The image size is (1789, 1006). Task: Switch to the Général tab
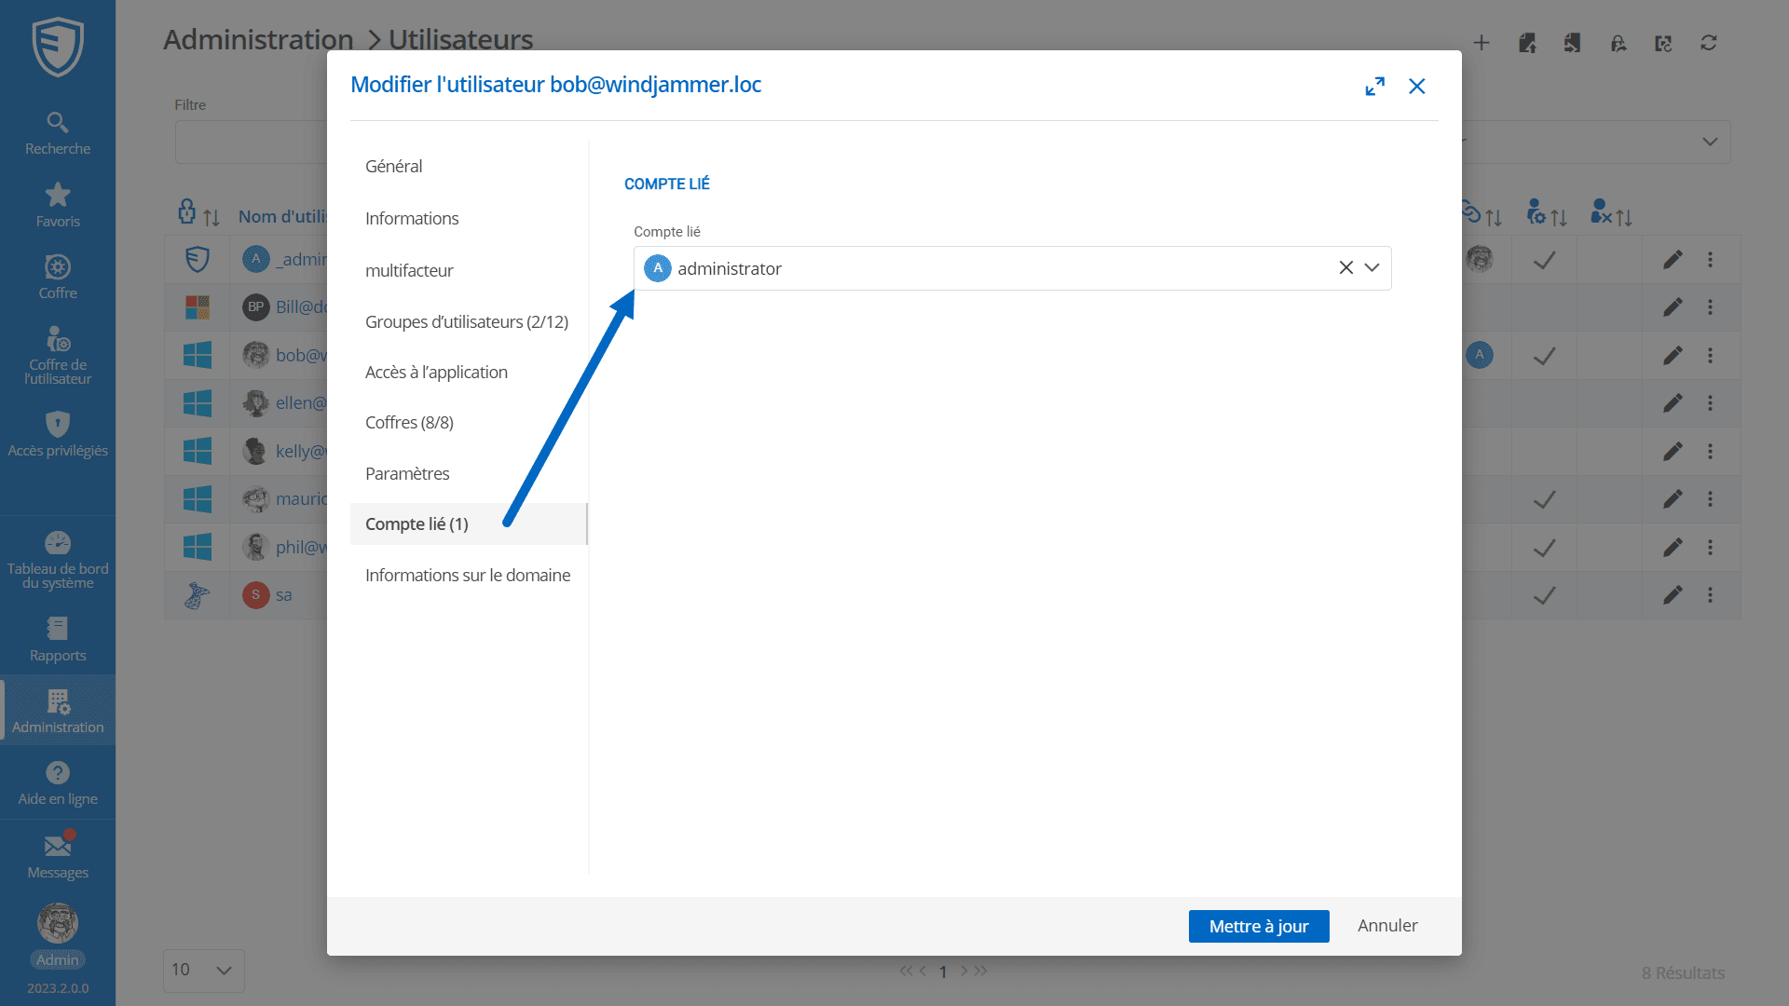tap(393, 166)
